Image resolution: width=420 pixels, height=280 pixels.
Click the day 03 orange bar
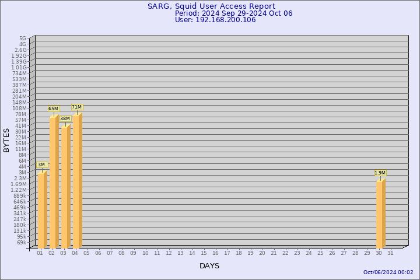click(x=65, y=188)
